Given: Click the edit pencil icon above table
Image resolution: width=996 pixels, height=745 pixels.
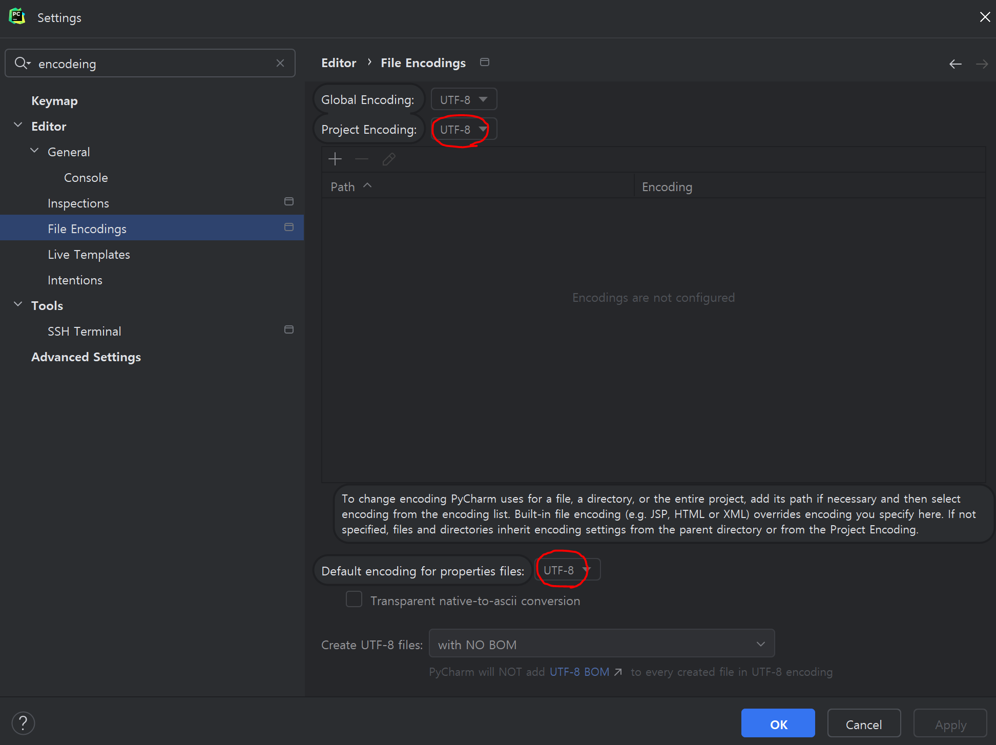Looking at the screenshot, I should click(389, 159).
